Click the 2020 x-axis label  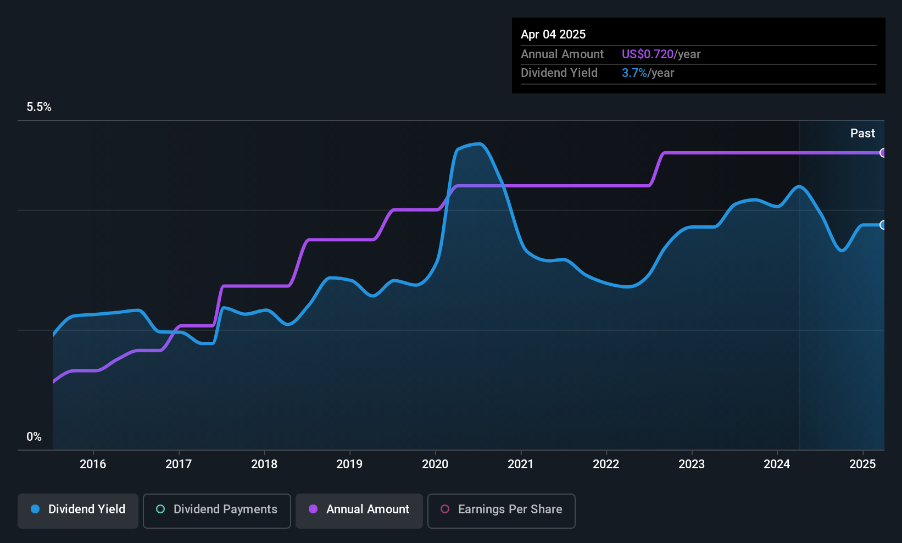pos(435,464)
